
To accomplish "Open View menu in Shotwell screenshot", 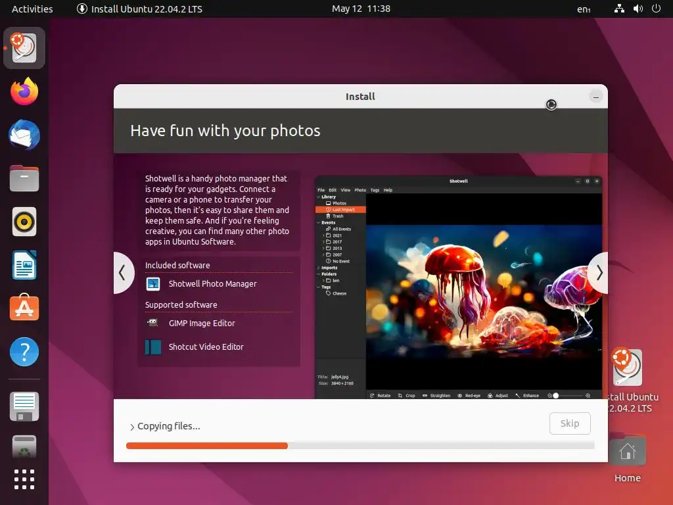I will point(346,190).
